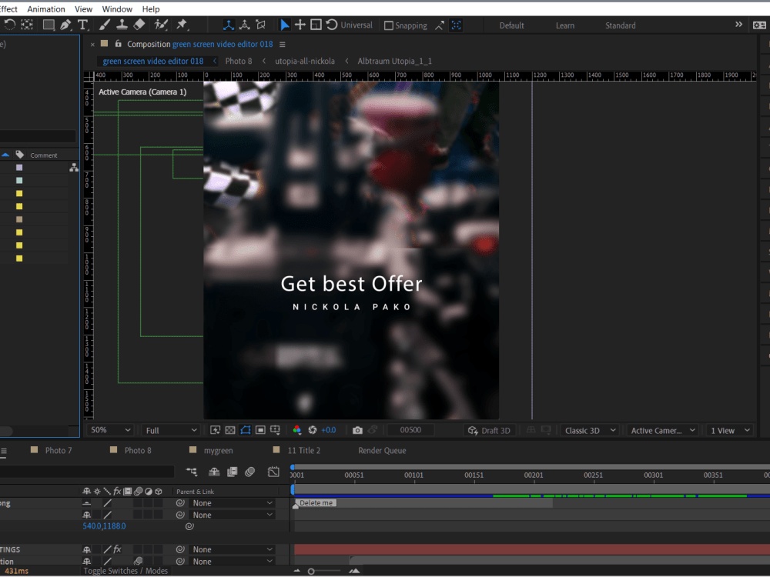This screenshot has width=770, height=577.
Task: Toggle the fx switch on TINGS layer
Action: point(117,549)
